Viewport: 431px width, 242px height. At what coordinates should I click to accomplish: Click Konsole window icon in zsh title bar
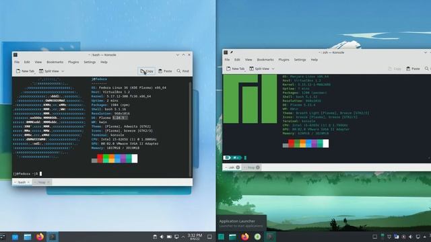coord(226,52)
